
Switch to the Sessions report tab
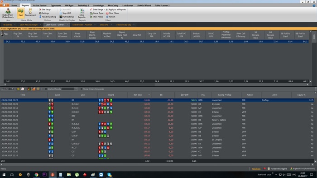click(x=104, y=25)
